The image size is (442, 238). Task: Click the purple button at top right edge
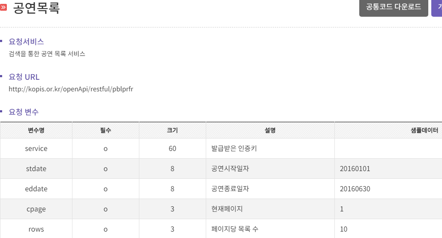(x=437, y=8)
